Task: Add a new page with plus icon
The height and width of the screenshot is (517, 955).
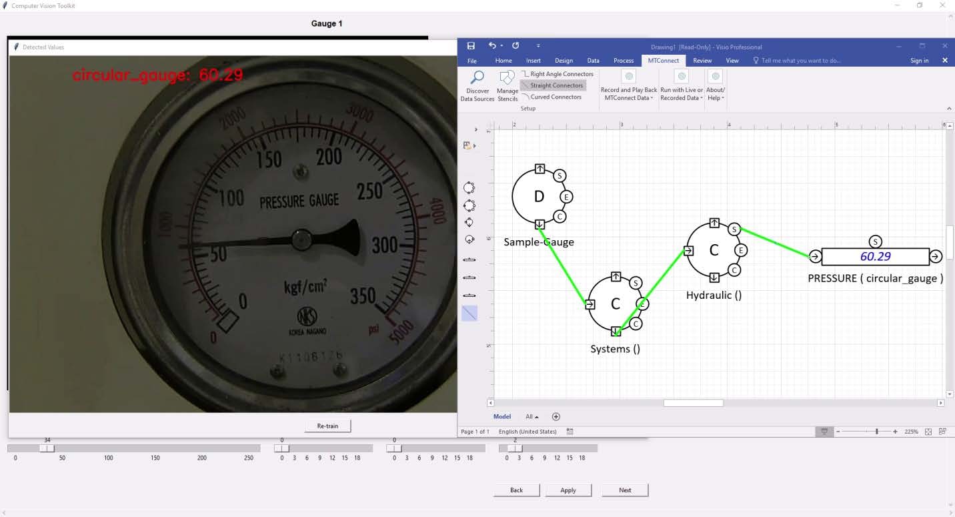Action: (556, 417)
